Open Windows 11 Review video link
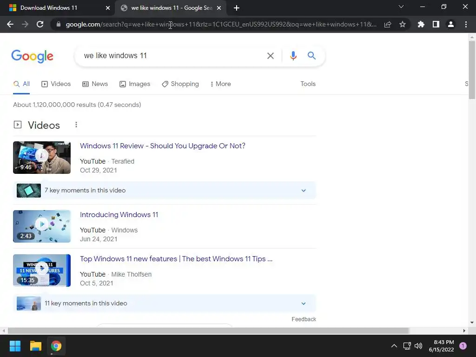 click(x=163, y=145)
